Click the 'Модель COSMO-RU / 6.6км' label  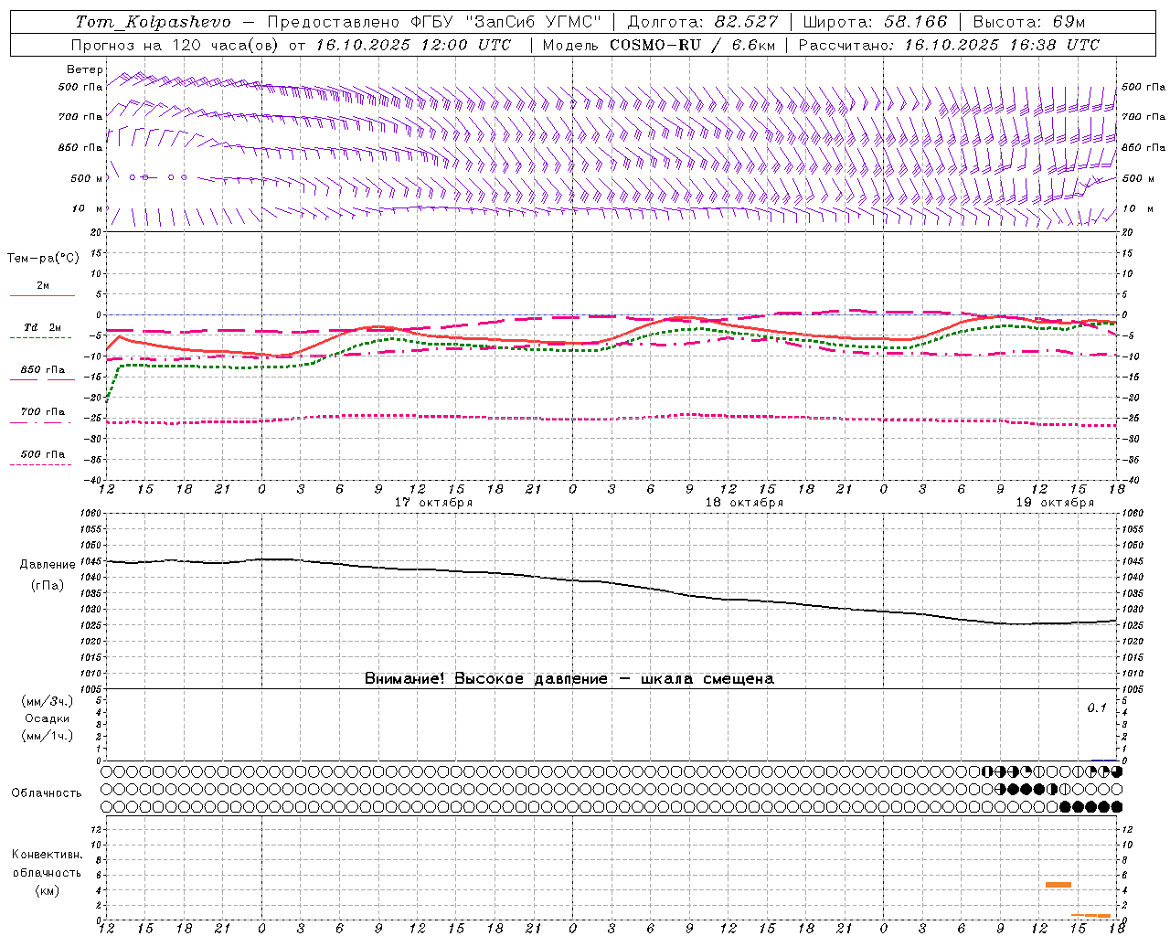(658, 45)
